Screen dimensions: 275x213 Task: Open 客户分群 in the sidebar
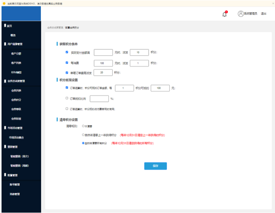click(16, 54)
